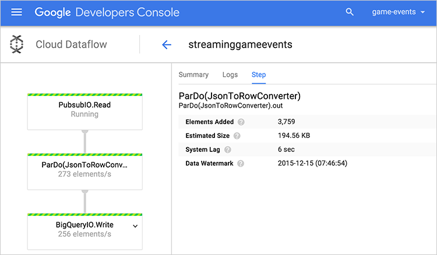The image size is (437, 255).
Task: Click the Cloud Dataflow logo icon
Action: (x=16, y=44)
